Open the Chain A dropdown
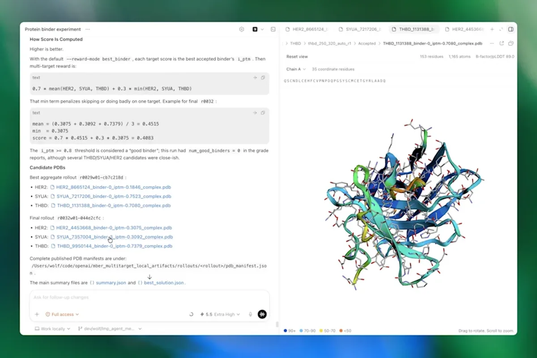 pyautogui.click(x=296, y=69)
